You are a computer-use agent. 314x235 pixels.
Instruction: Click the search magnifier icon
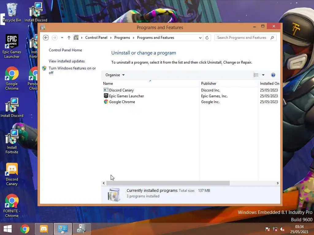[x=272, y=38]
